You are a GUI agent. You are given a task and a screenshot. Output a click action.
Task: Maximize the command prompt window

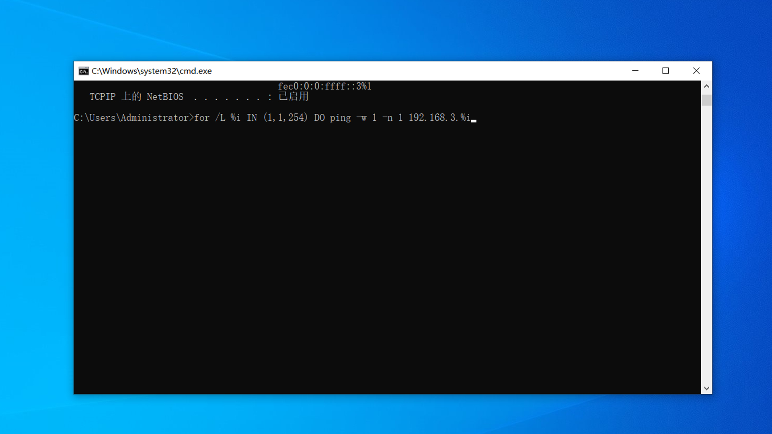(x=665, y=71)
